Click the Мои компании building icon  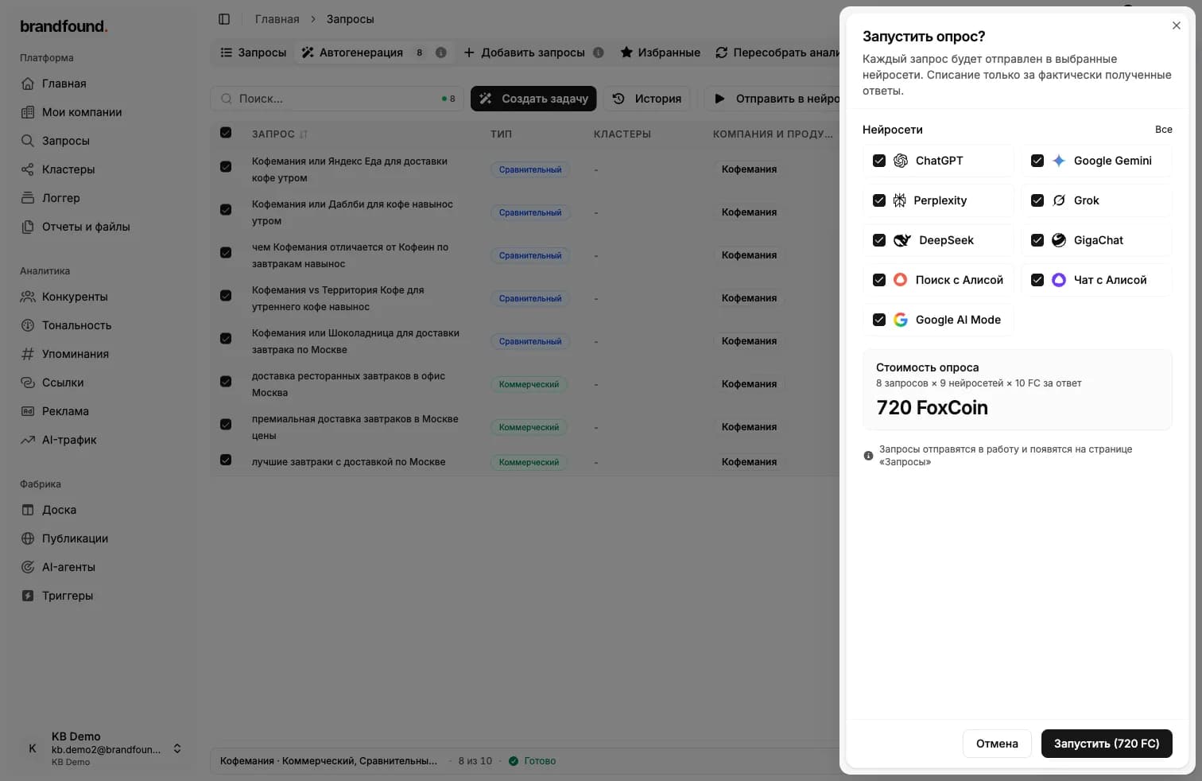[28, 112]
